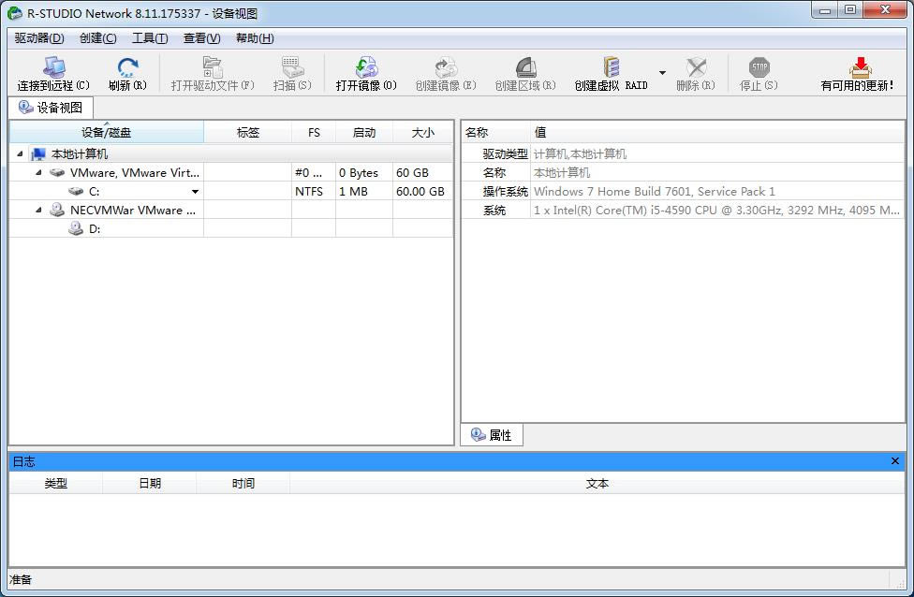Open the dropdown arrow beside 创建虚拟 RAID

[662, 73]
